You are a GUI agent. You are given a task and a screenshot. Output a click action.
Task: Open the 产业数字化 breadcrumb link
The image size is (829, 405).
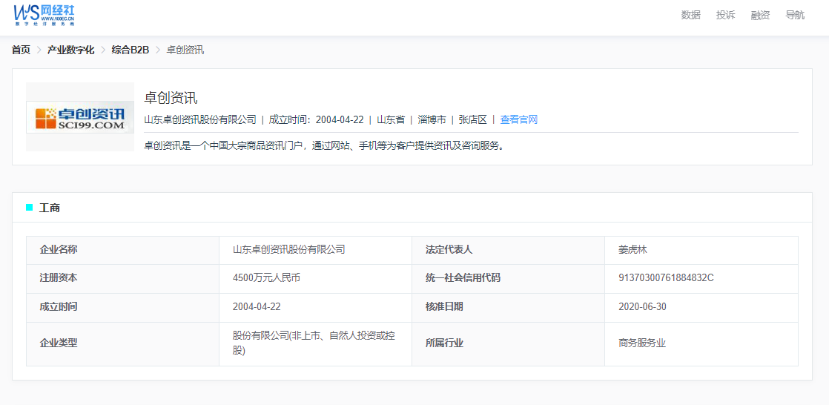click(70, 50)
